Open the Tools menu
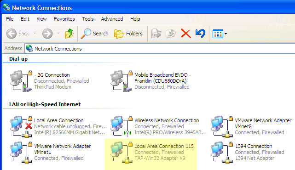This screenshot has width=295, height=170. (x=88, y=19)
